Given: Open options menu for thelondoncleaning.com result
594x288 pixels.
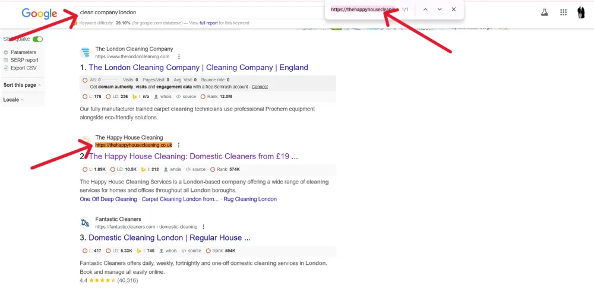Looking at the screenshot, I should (179, 57).
